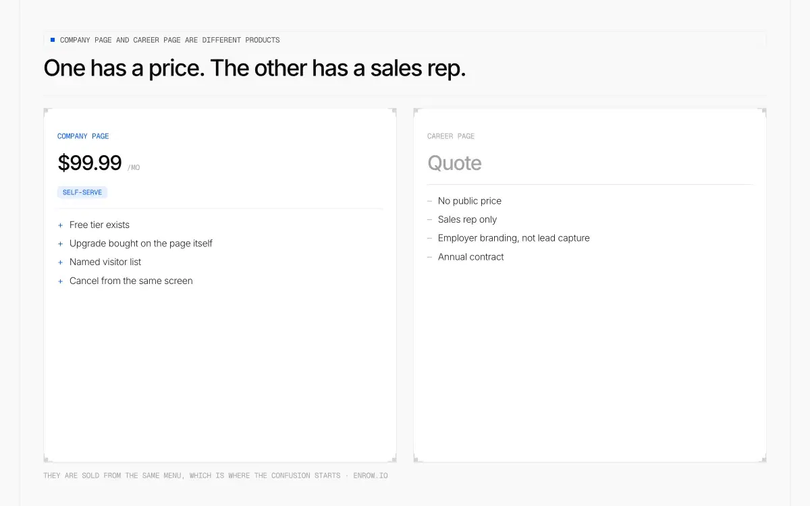Select the COMPANY PAGE label
This screenshot has width=810, height=506.
pyautogui.click(x=83, y=136)
